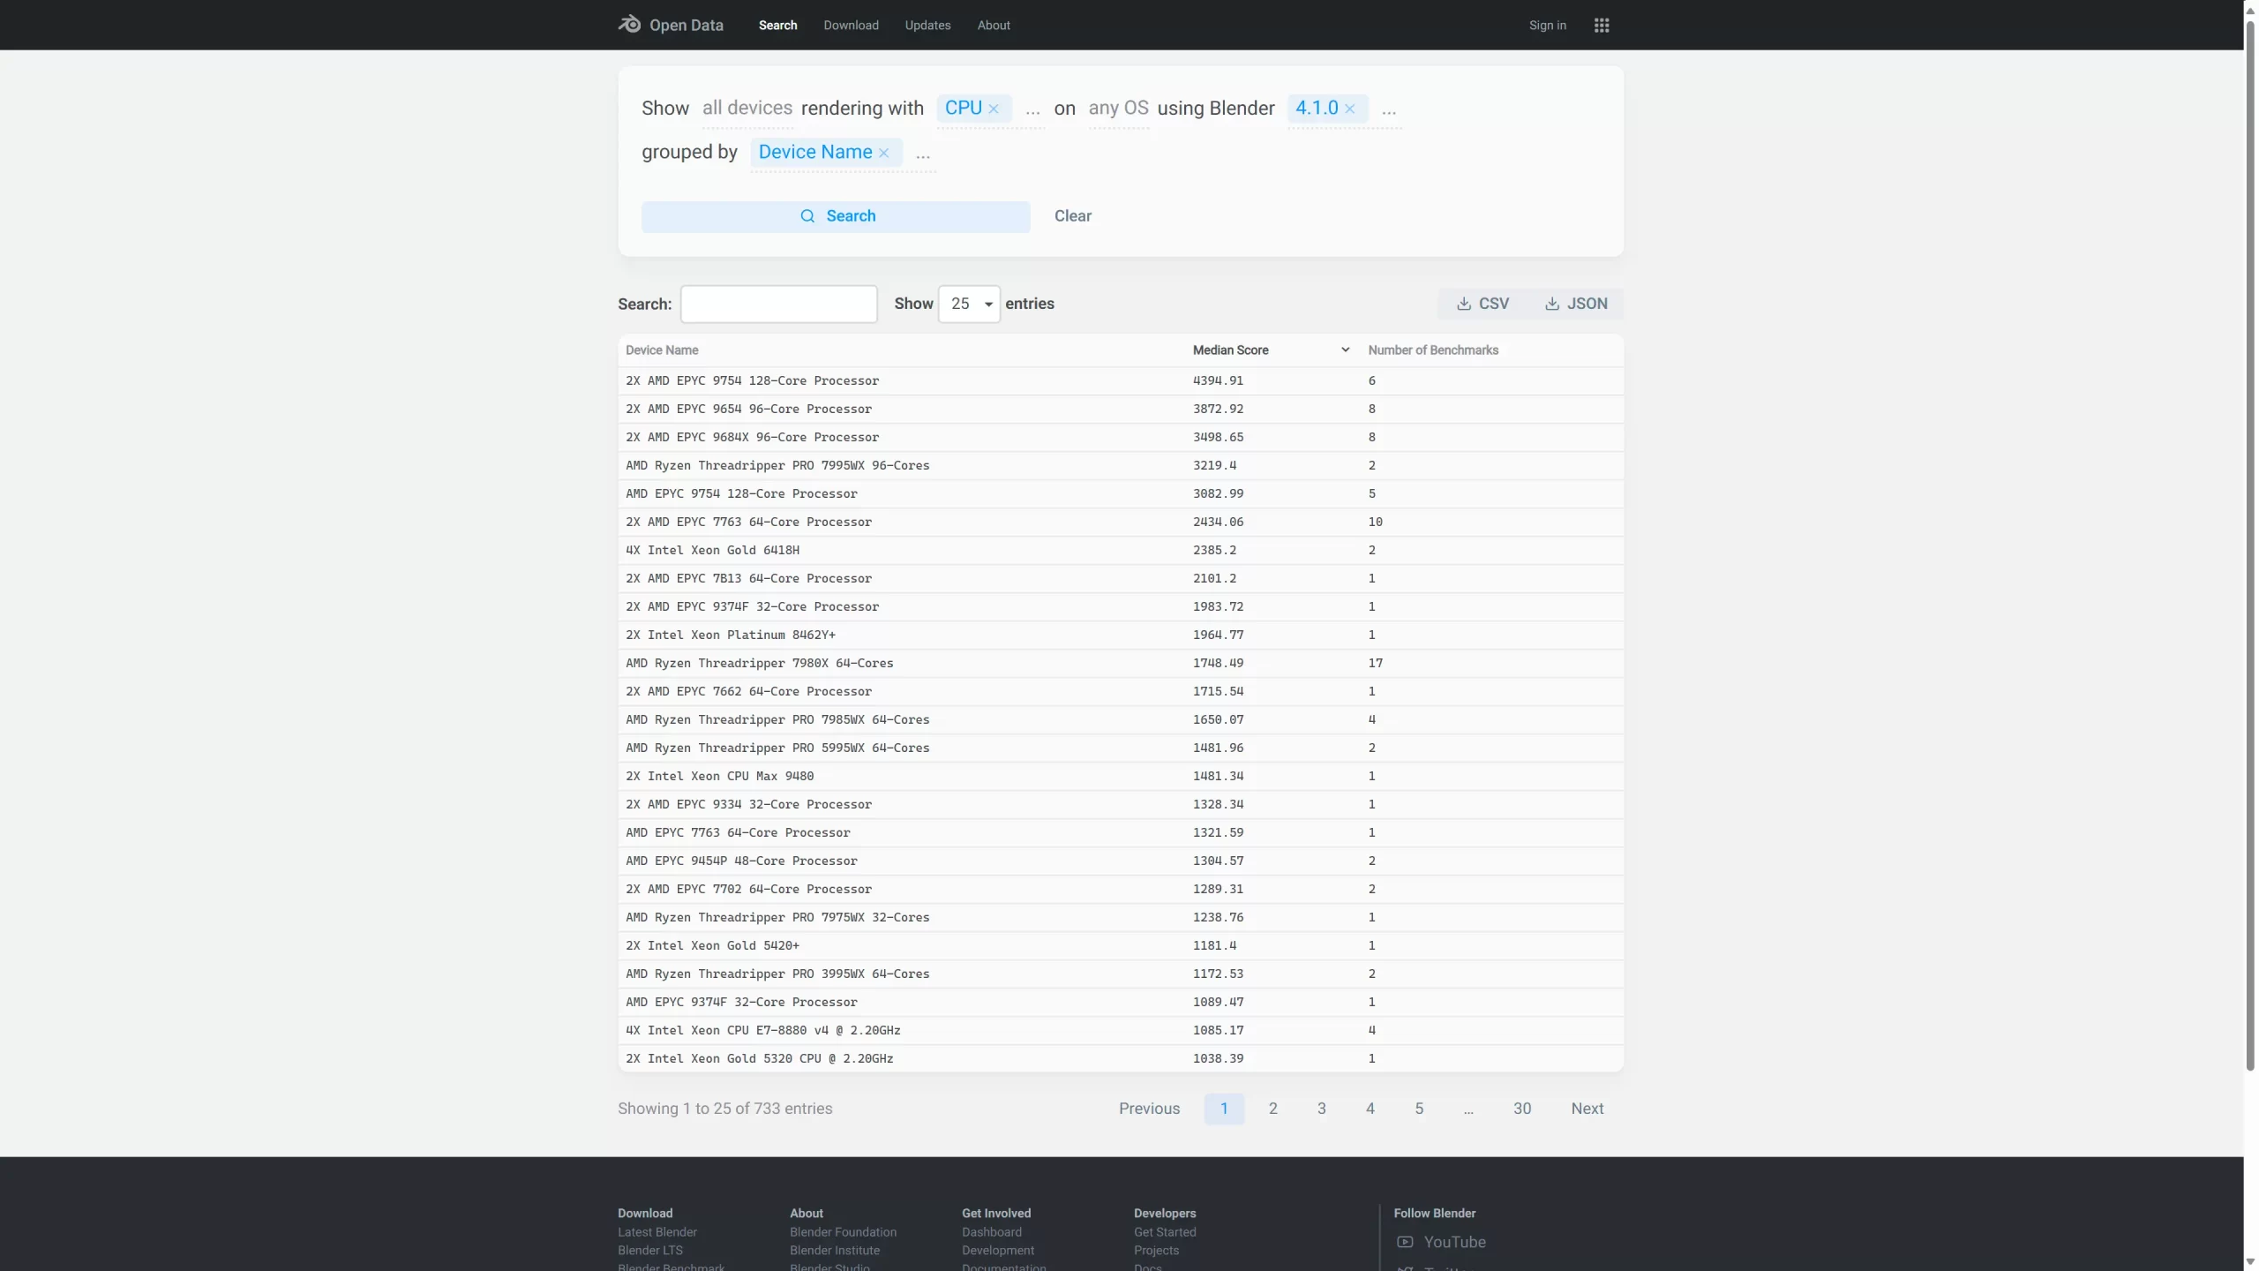Screen dimensions: 2259x1271
Task: Click the YouTube icon in footer
Action: tap(1405, 1242)
